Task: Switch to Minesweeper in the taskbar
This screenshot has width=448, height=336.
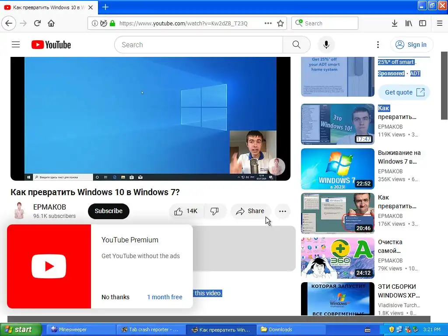Action: [x=80, y=329]
